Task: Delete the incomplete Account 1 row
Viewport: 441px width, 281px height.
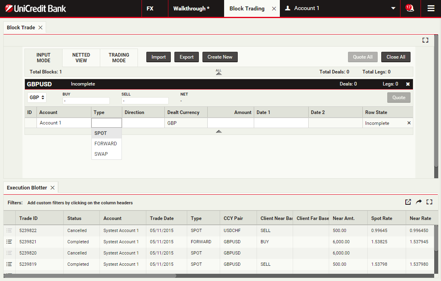Action: pos(409,123)
